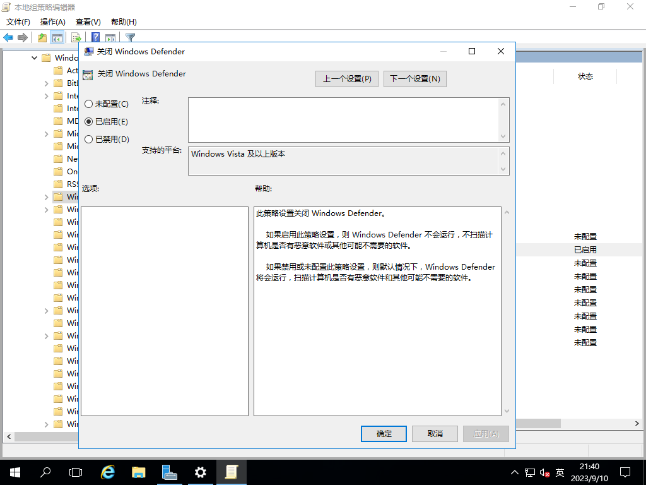Click the policy setting icon beside the heading
Screen dimensions: 646x485
click(88, 75)
